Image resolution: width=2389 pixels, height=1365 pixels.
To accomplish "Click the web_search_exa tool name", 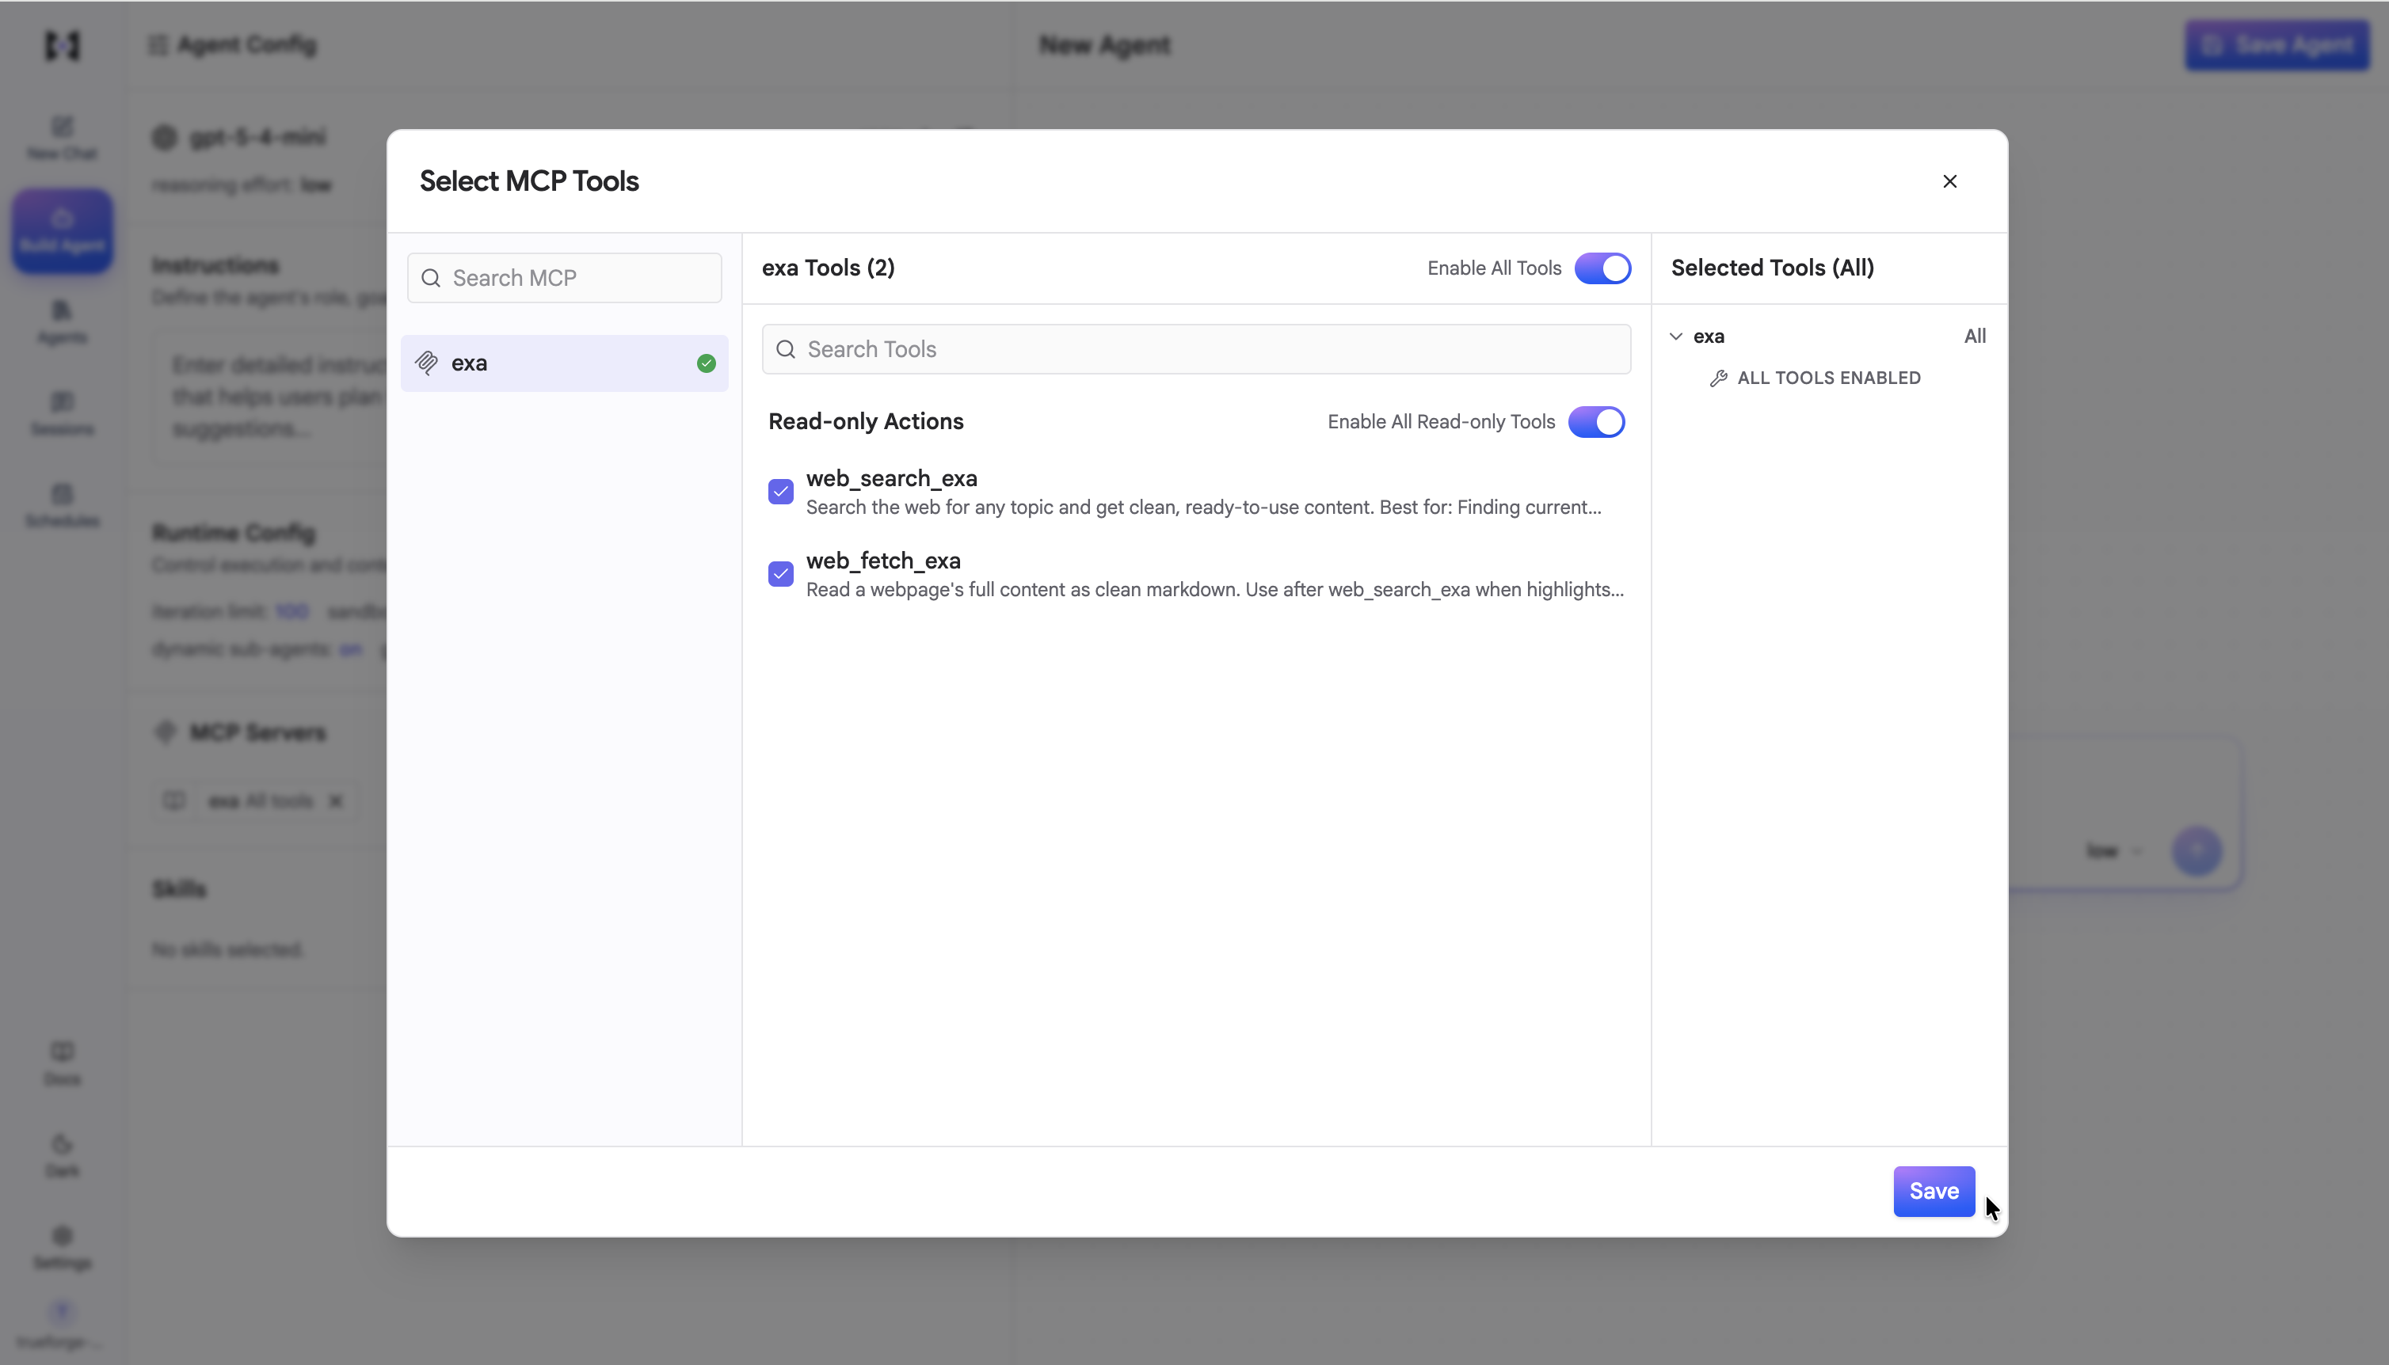I will click(890, 478).
